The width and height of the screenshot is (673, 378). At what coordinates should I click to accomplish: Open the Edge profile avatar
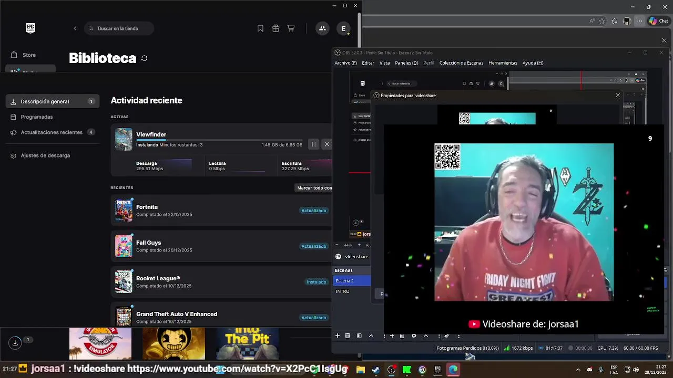[627, 21]
